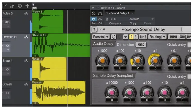Expand the Snap 4 track dropdown arrow

pyautogui.click(x=8, y=74)
